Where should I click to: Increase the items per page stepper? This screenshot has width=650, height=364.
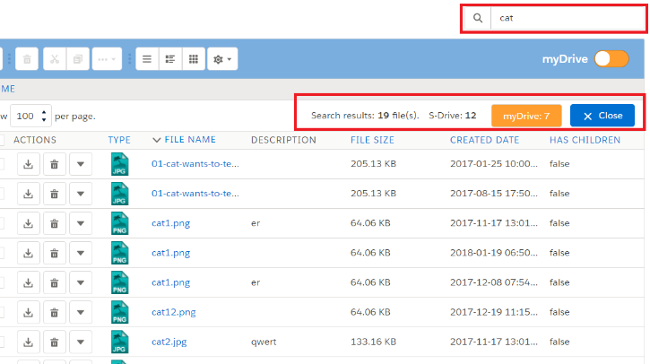(x=45, y=112)
